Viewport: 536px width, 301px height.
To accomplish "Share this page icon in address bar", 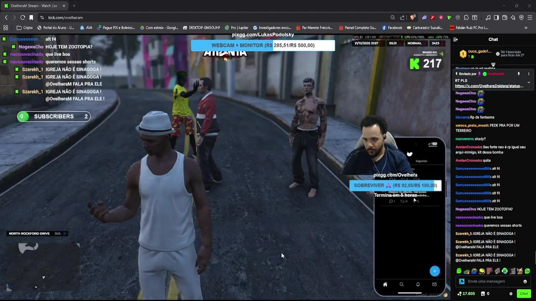I will click(x=402, y=18).
